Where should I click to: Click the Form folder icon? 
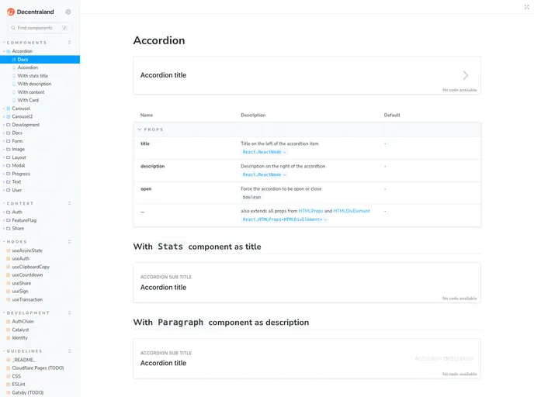click(9, 141)
